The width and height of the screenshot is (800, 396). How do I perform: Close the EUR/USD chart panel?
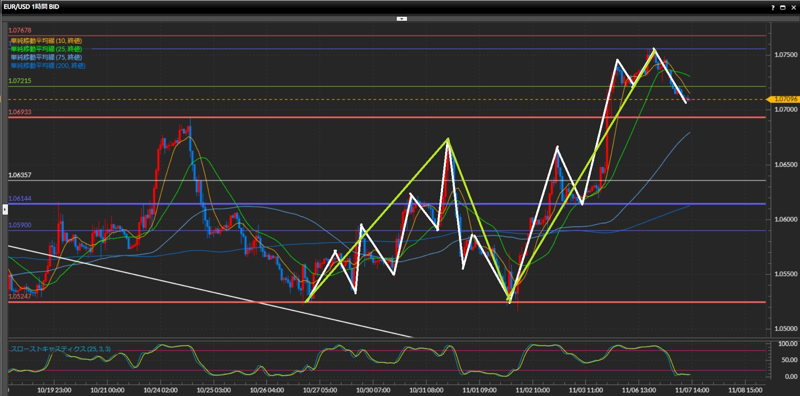coord(794,8)
